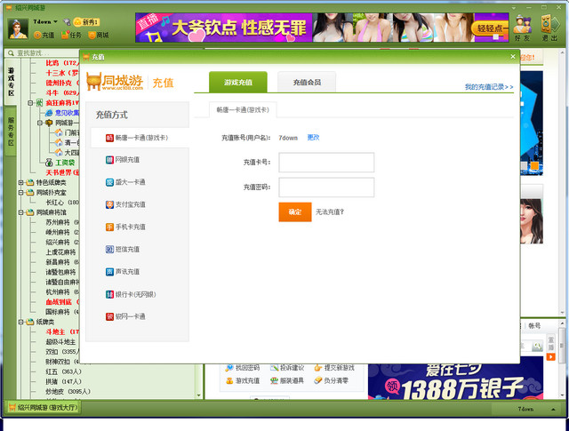Switch to 游戏充值 tab

tap(238, 83)
